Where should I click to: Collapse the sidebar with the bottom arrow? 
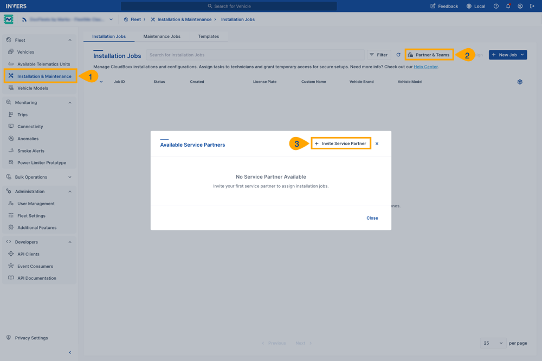70,352
